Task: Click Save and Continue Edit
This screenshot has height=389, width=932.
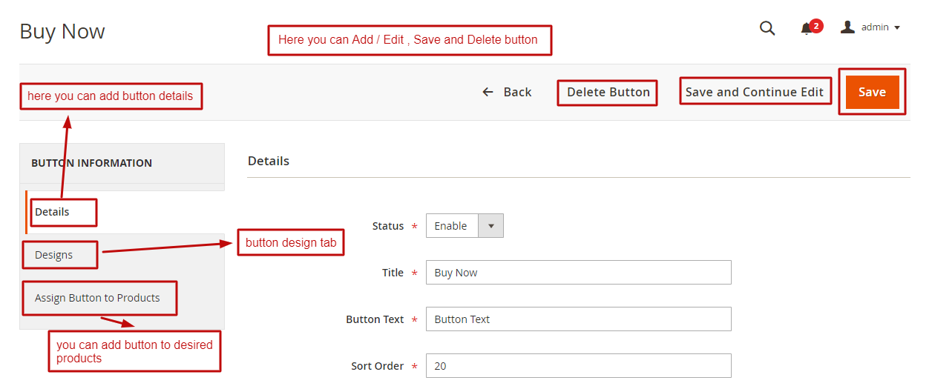Action: [x=754, y=92]
